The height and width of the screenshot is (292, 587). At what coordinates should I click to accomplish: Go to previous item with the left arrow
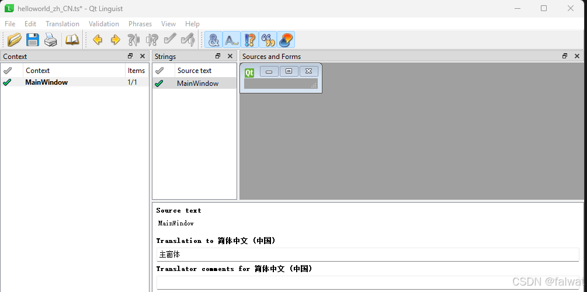98,39
